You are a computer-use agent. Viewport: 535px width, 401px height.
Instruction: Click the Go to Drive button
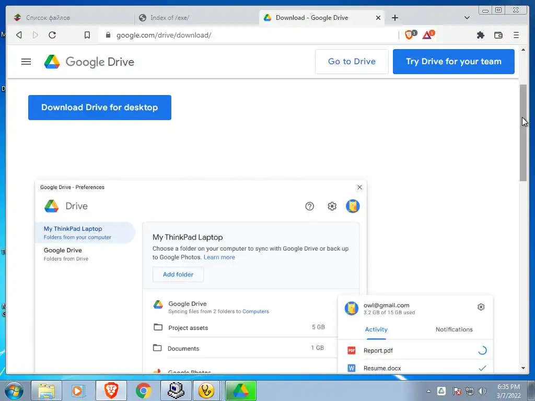[x=352, y=62]
